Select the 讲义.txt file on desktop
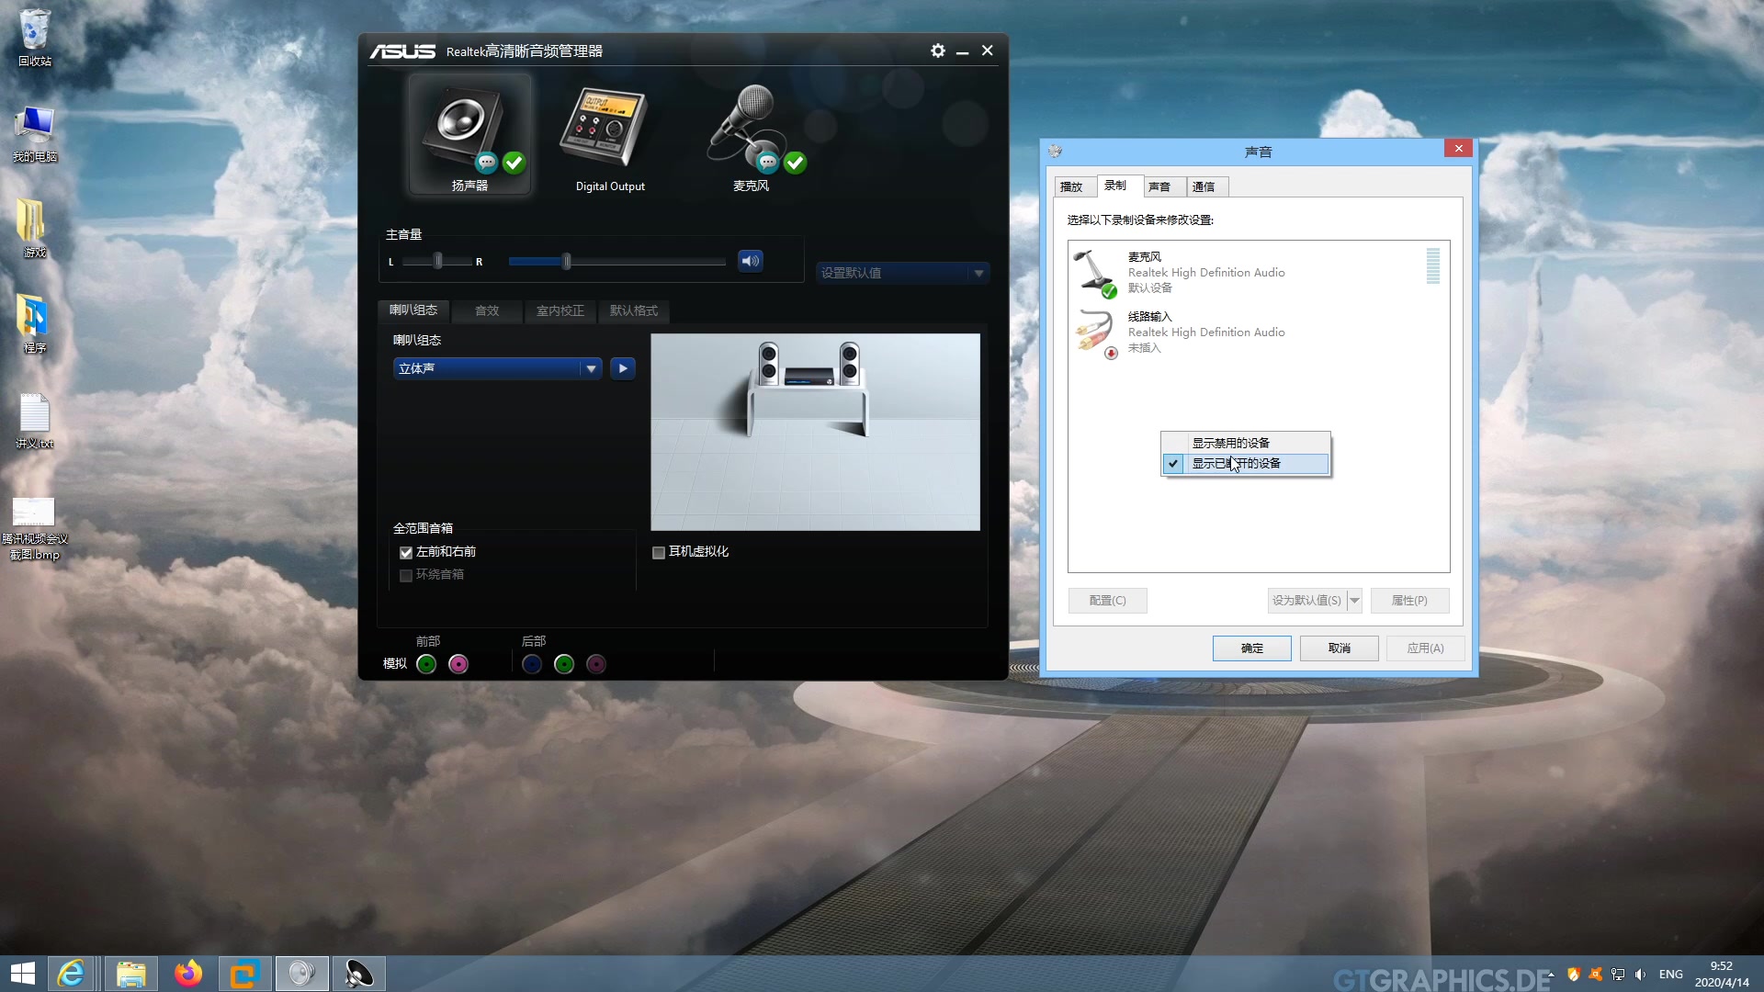 (x=35, y=421)
